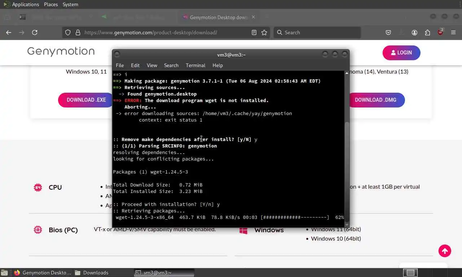Screen dimensions: 462x277
Task: Open tracking protection shield icon
Action: click(x=68, y=32)
